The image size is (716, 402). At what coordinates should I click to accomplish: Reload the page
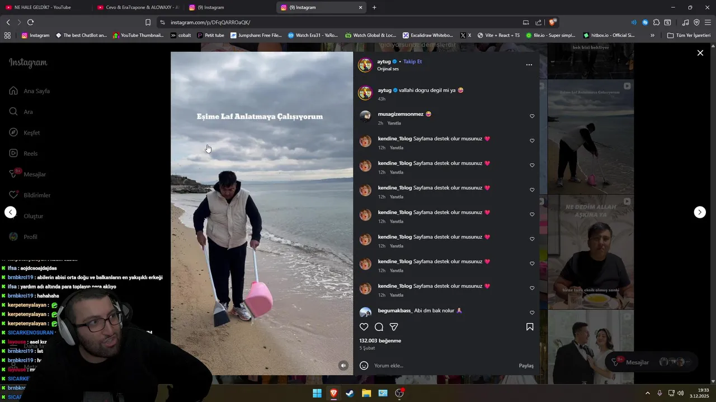pyautogui.click(x=30, y=22)
